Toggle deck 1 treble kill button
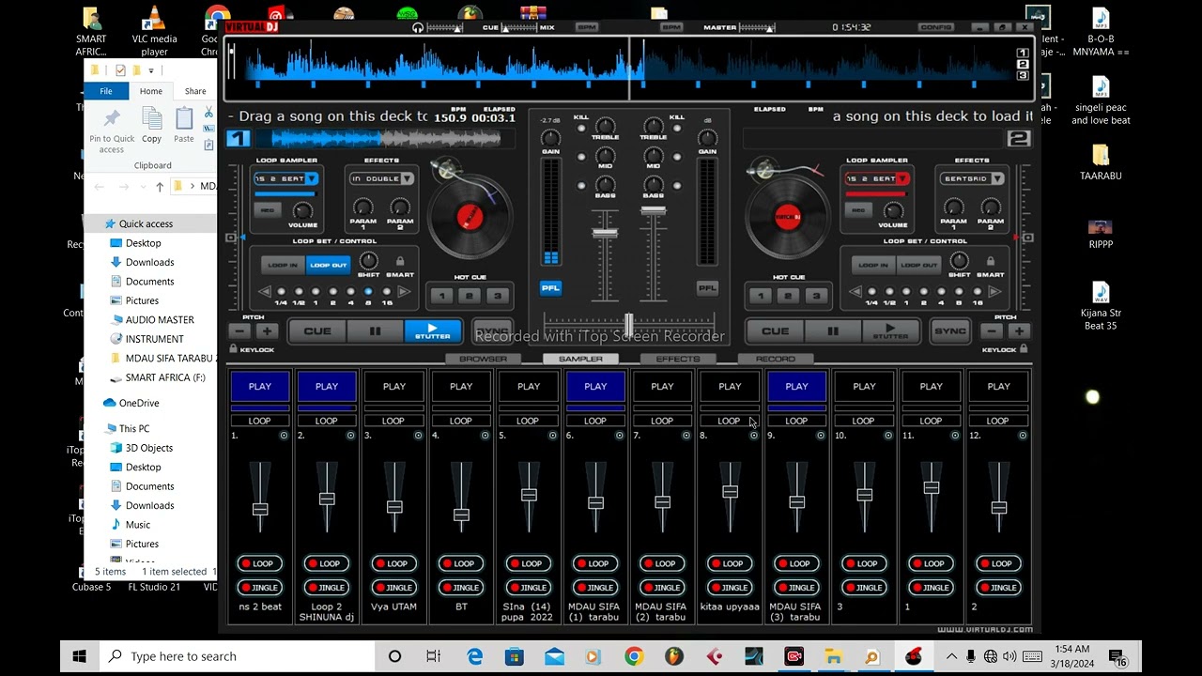Viewport: 1202px width, 676px height. tap(581, 130)
